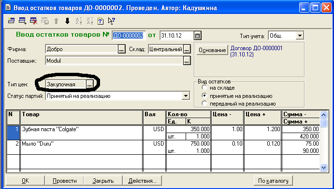Select the "на складе" radio option
This screenshot has height=189, width=334.
(204, 87)
